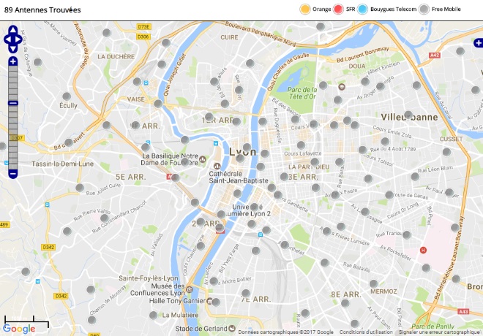Select antenna marker under Rue Pierre Valdo
483x336 pixels.
click(105, 218)
